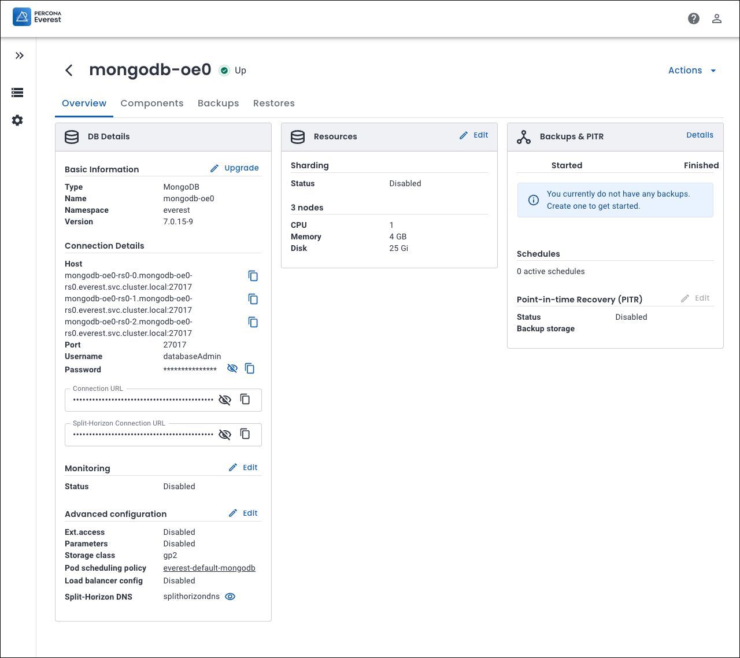Open the everest-default-mongodb policy link
This screenshot has width=740, height=658.
click(209, 568)
